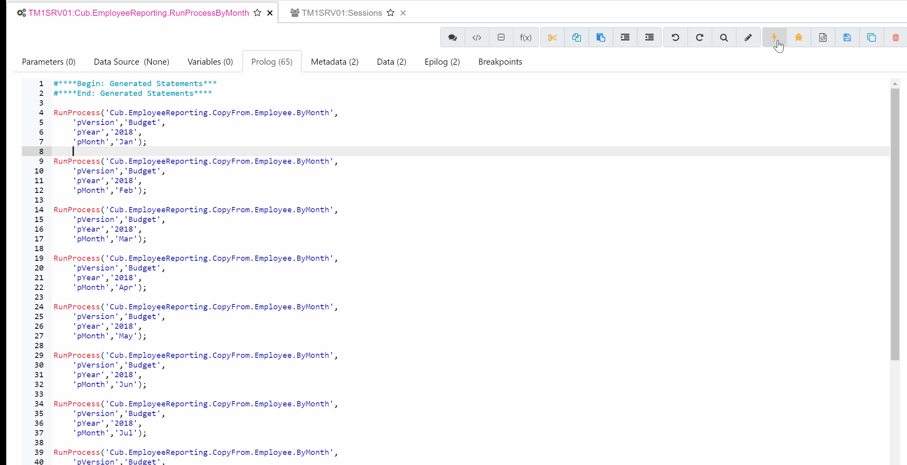Viewport: 907px width, 465px height.
Task: Delete the process with trash icon
Action: click(895, 38)
